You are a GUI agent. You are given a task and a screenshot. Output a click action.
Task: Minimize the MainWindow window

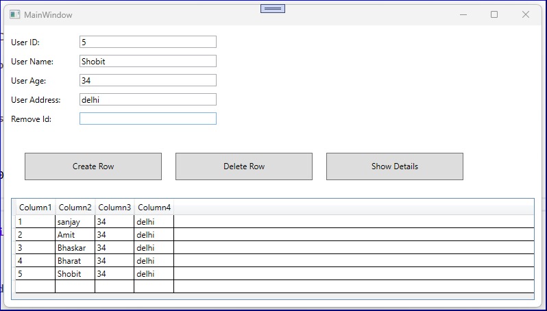click(464, 14)
